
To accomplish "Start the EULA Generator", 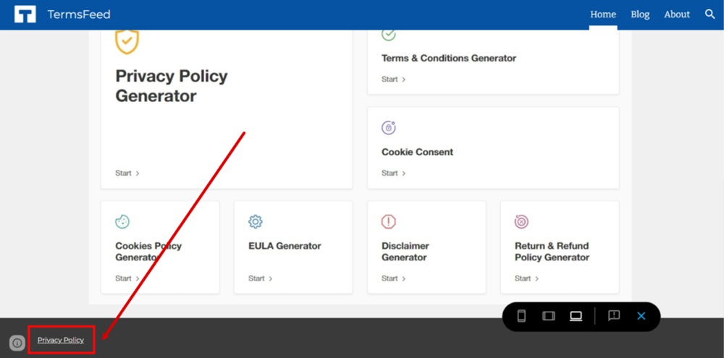I will pos(261,278).
